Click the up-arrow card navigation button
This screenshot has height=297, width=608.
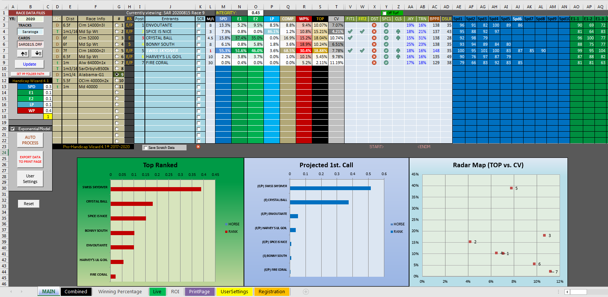coord(23,54)
